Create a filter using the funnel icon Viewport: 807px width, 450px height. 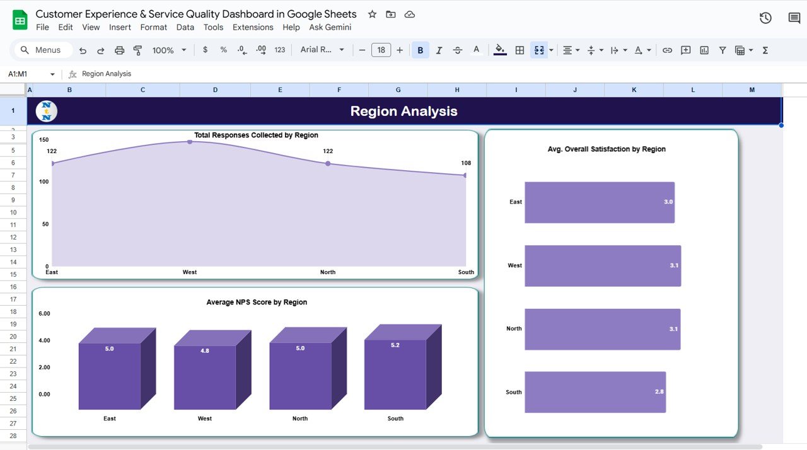(723, 50)
